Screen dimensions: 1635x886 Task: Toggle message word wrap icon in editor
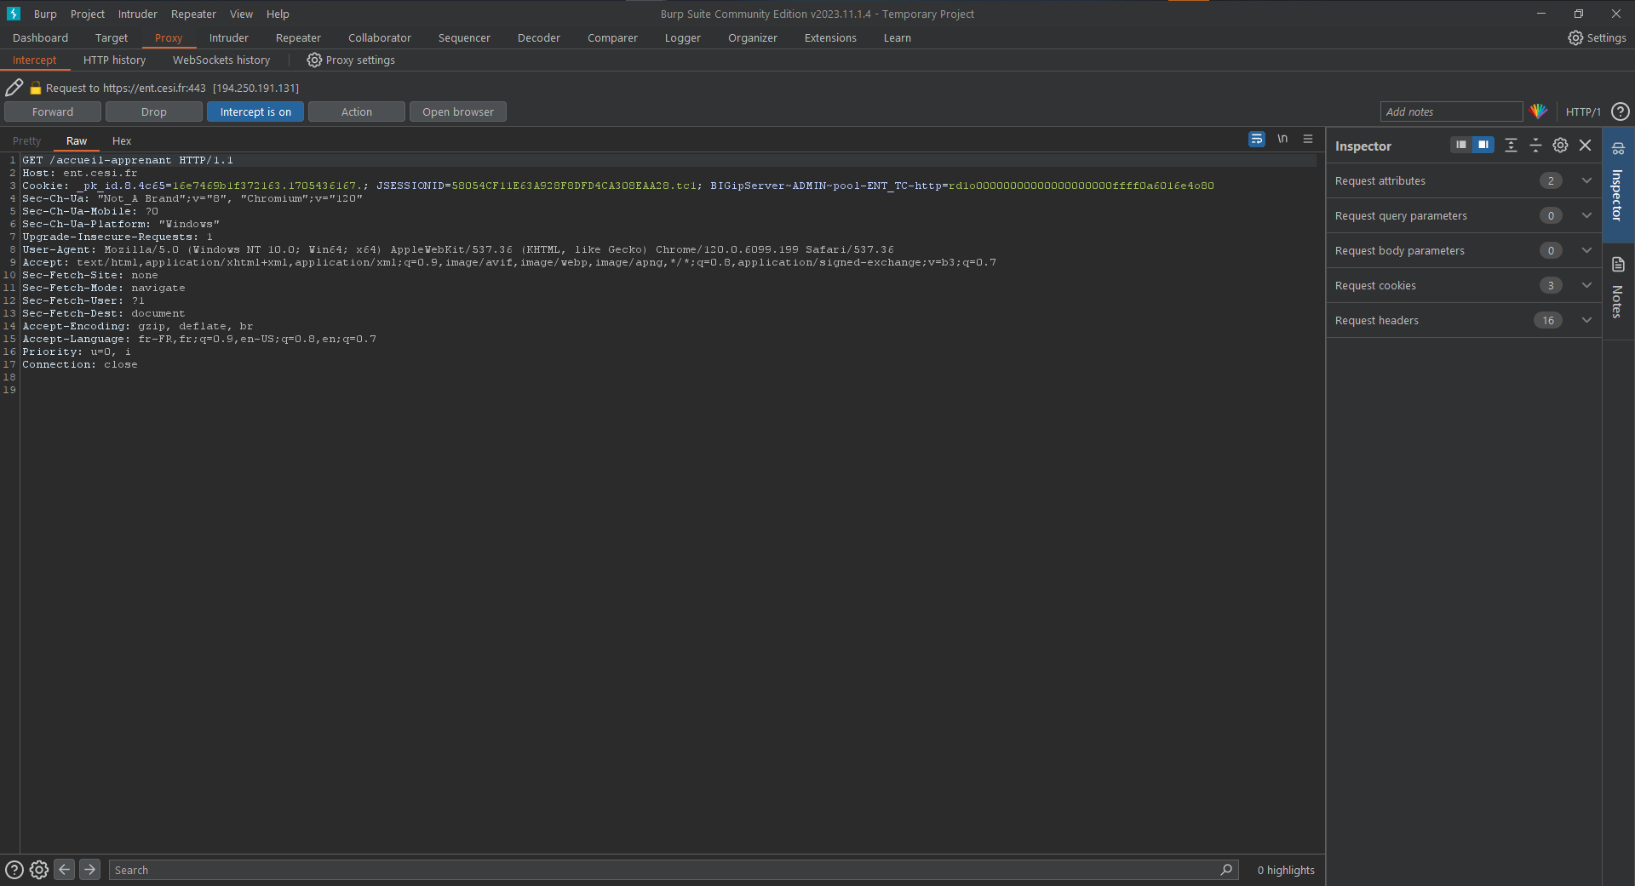click(1257, 139)
